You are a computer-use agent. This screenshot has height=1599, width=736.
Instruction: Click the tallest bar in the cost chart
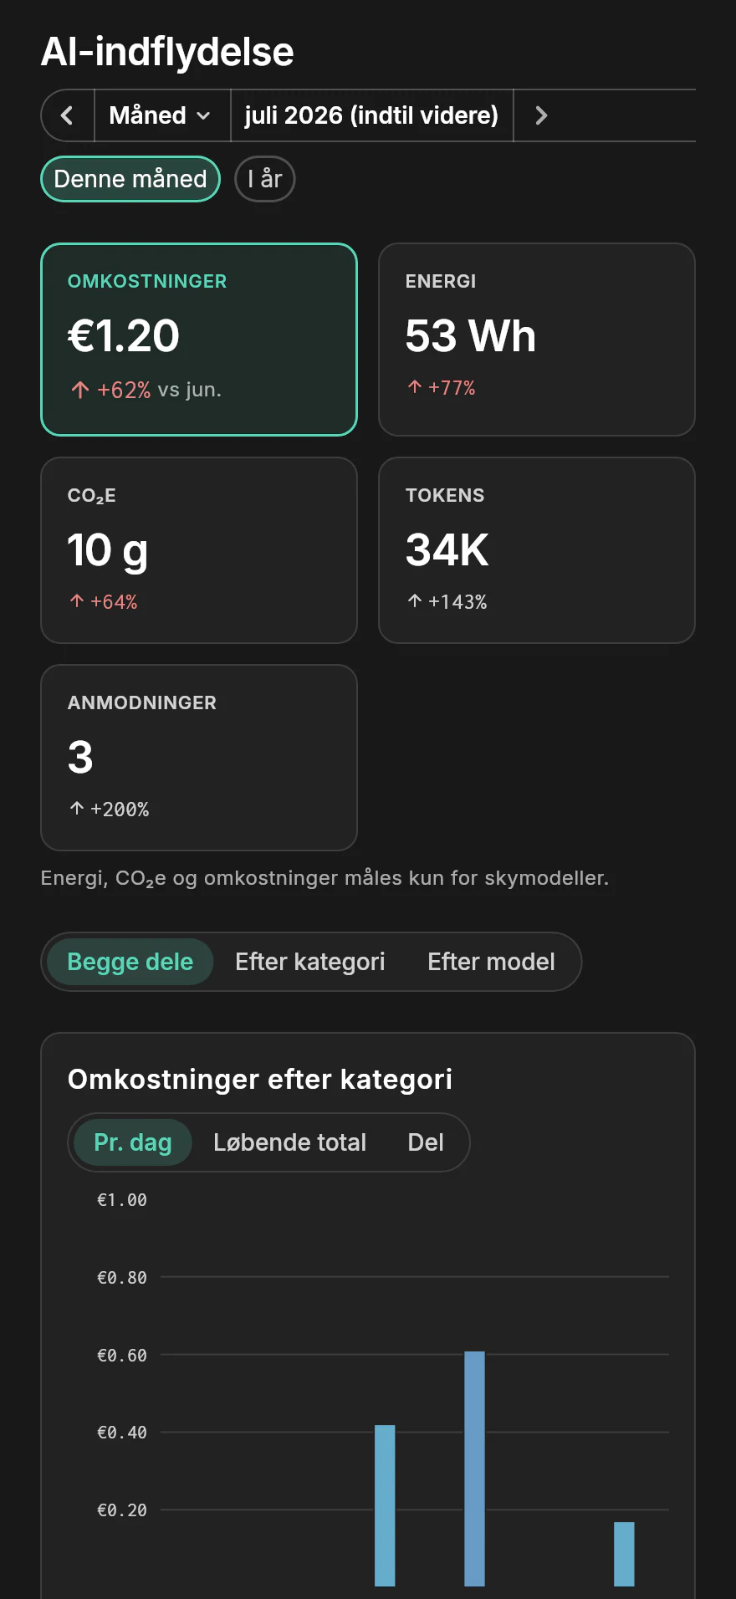pos(474,1469)
